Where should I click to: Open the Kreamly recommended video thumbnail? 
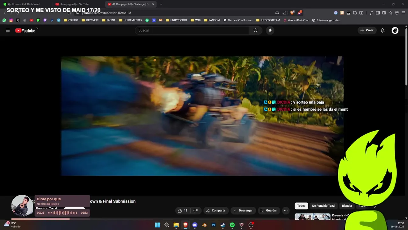pos(312,217)
